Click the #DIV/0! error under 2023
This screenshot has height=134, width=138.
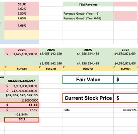pyautogui.click(x=22, y=69)
